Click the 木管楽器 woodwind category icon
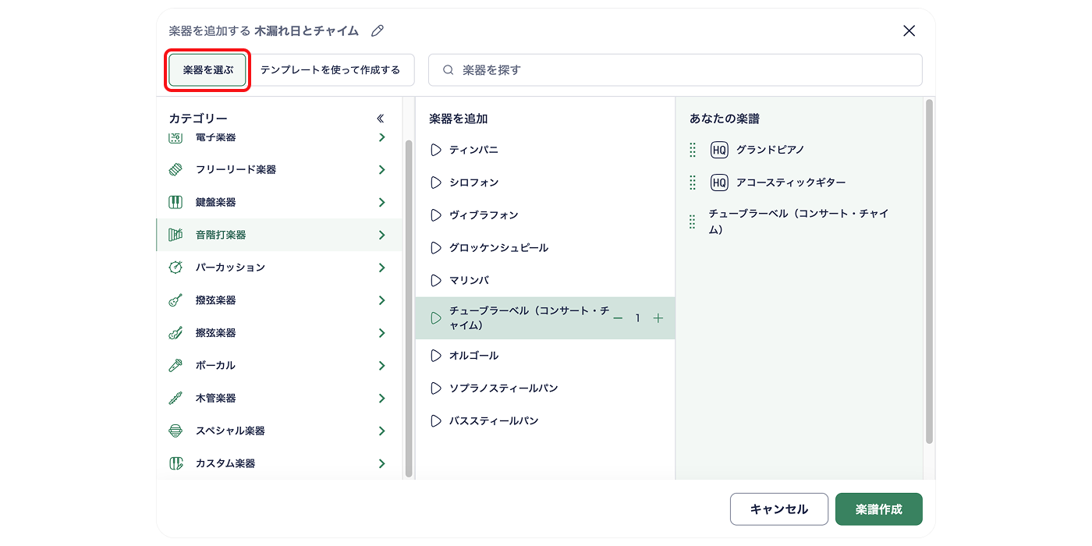 pos(175,398)
